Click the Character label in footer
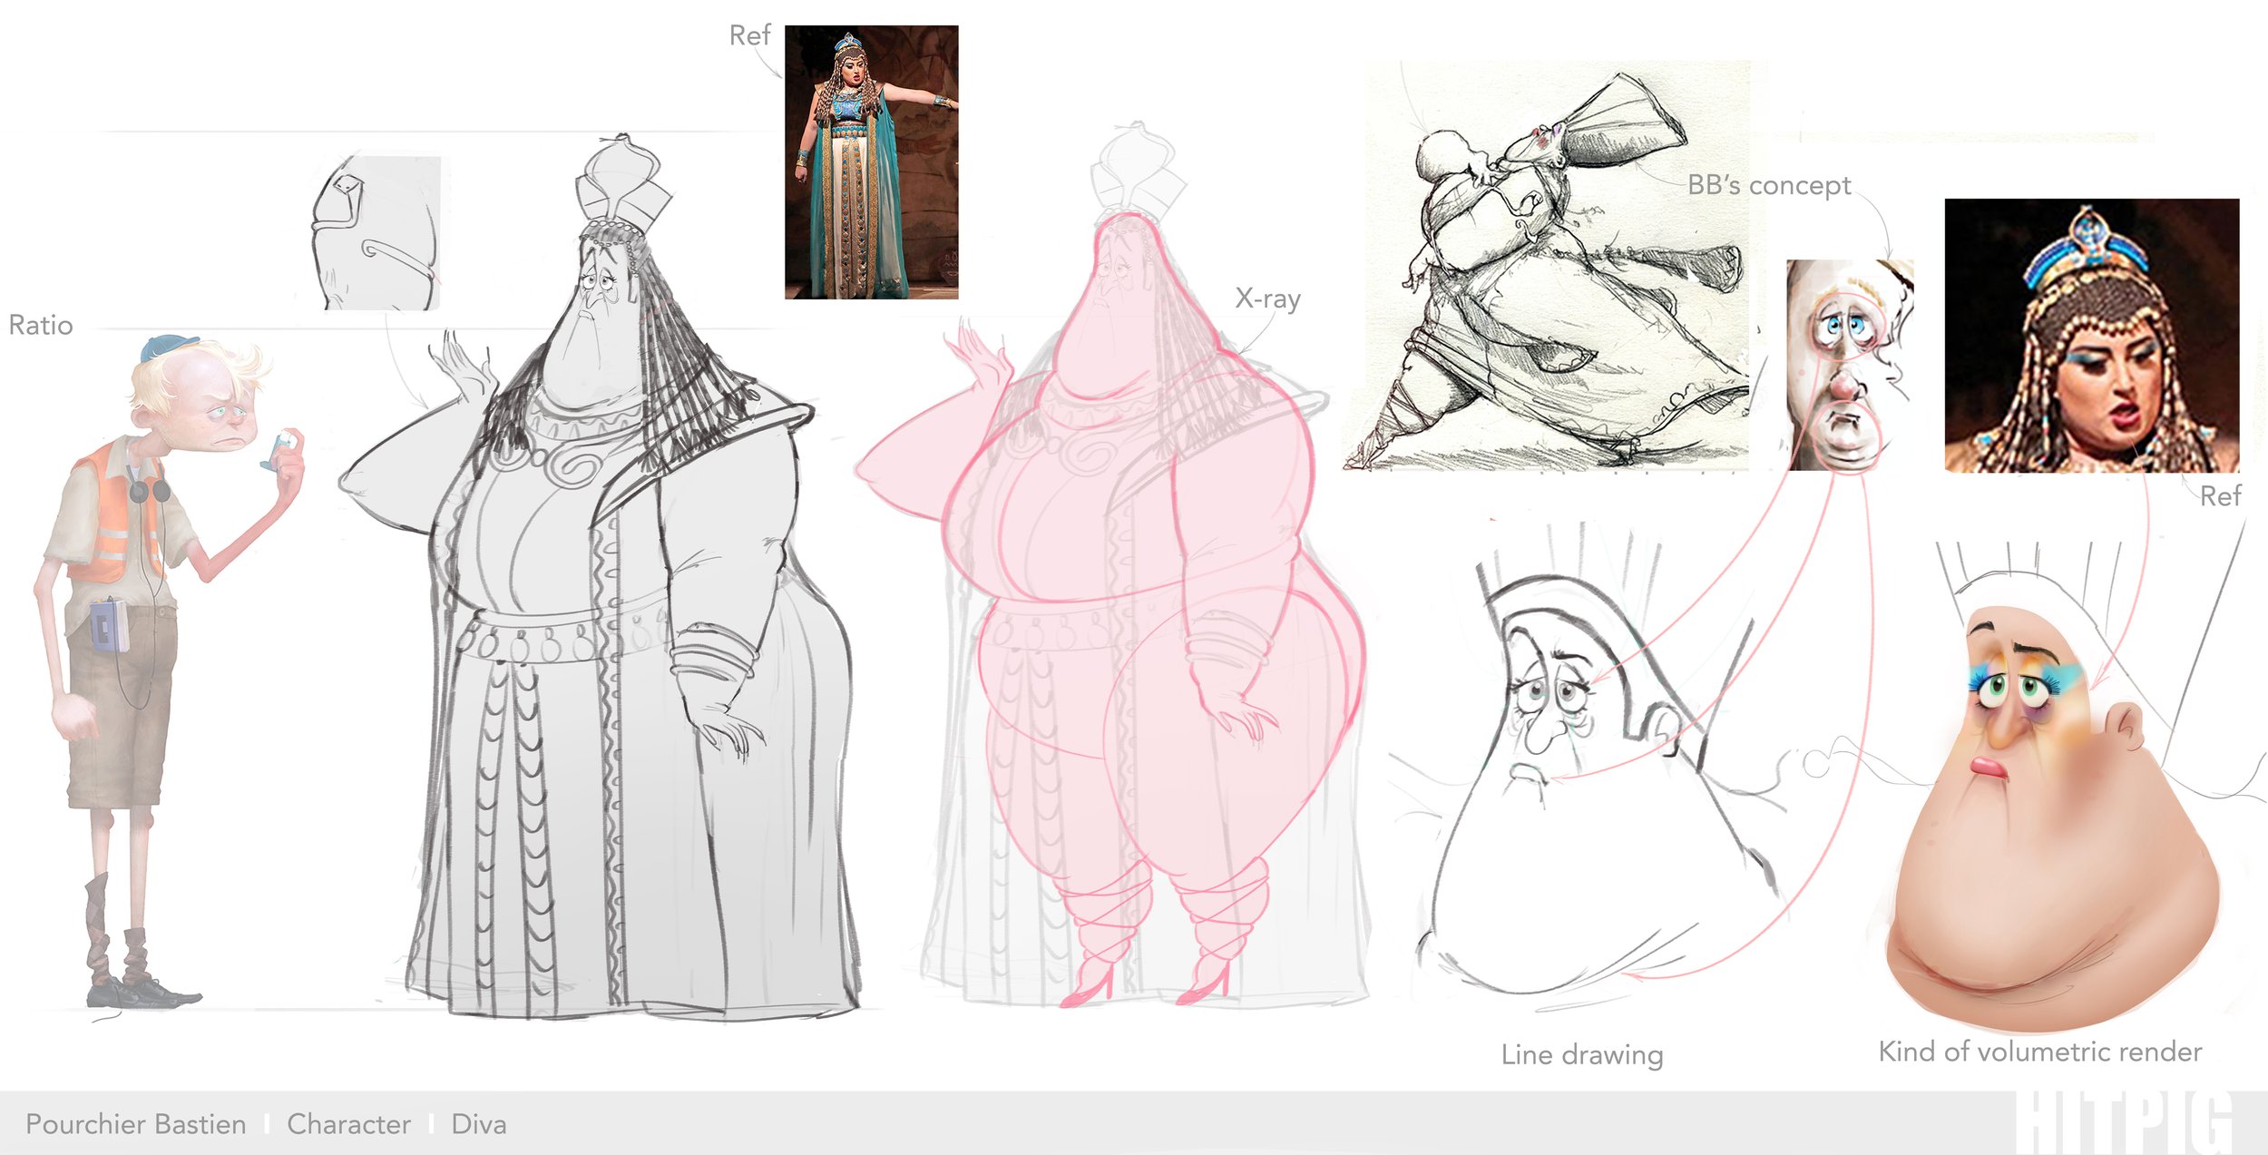This screenshot has height=1155, width=2268. tap(348, 1124)
